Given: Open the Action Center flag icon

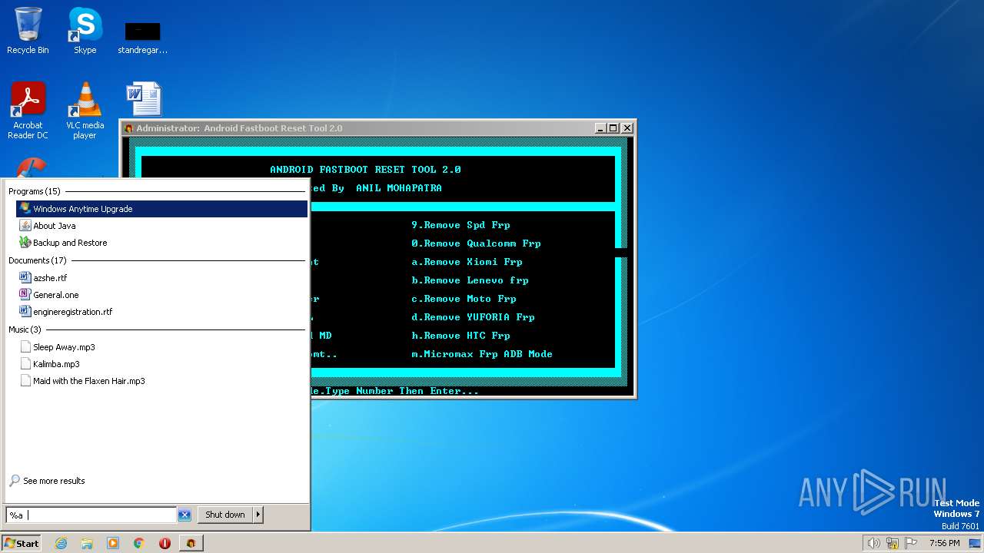Looking at the screenshot, I should (911, 543).
